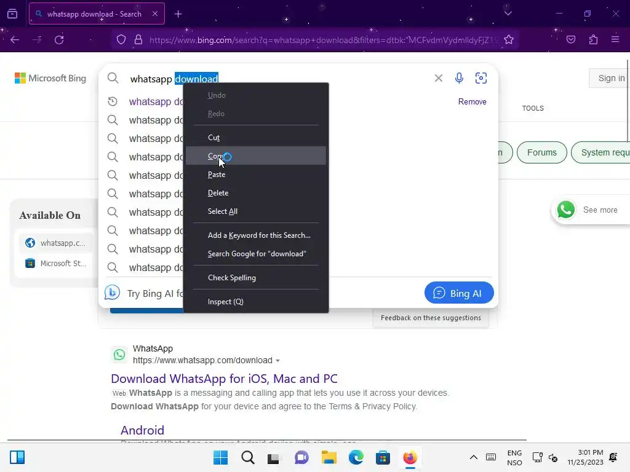Open Microsoft Edge from the taskbar
630x472 pixels.
click(356, 457)
